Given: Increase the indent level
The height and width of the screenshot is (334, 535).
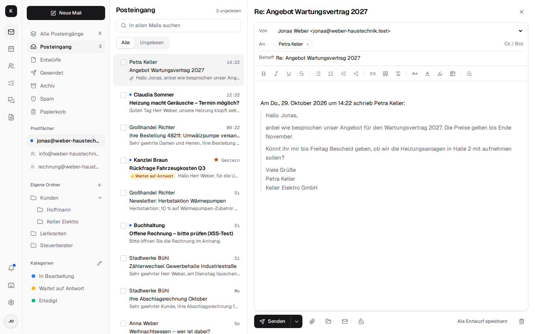Looking at the screenshot, I should click(356, 73).
